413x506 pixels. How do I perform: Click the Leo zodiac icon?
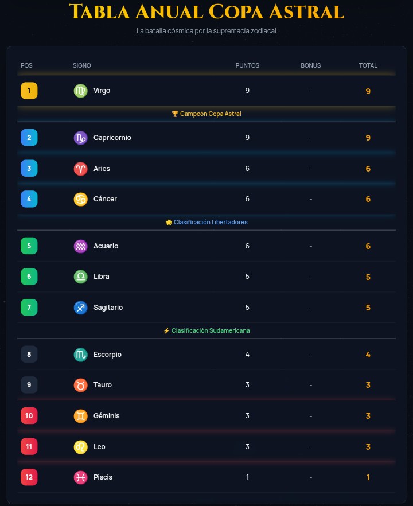[x=81, y=447]
